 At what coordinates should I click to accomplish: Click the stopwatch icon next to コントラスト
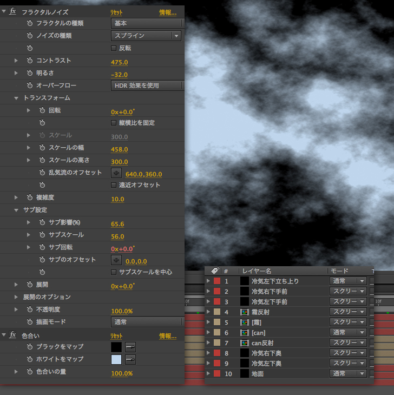click(30, 61)
